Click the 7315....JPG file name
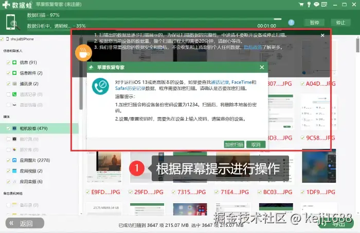 (191, 192)
